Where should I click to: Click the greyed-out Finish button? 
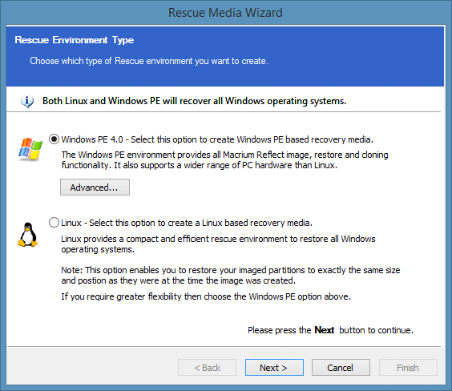tap(408, 368)
